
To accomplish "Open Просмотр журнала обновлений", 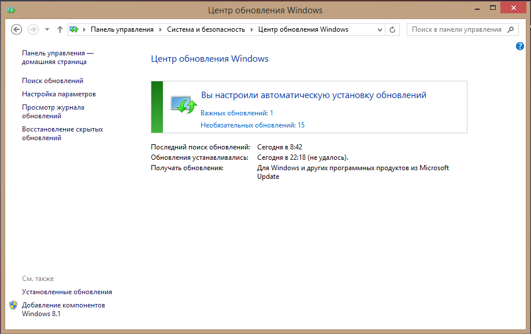I will click(x=53, y=111).
